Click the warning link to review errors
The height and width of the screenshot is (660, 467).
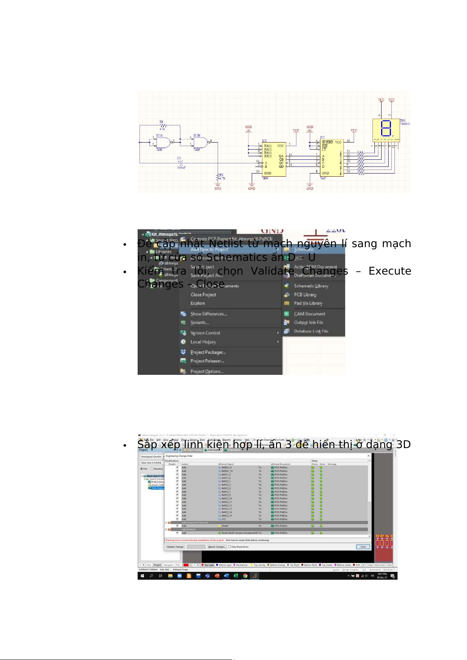247,540
